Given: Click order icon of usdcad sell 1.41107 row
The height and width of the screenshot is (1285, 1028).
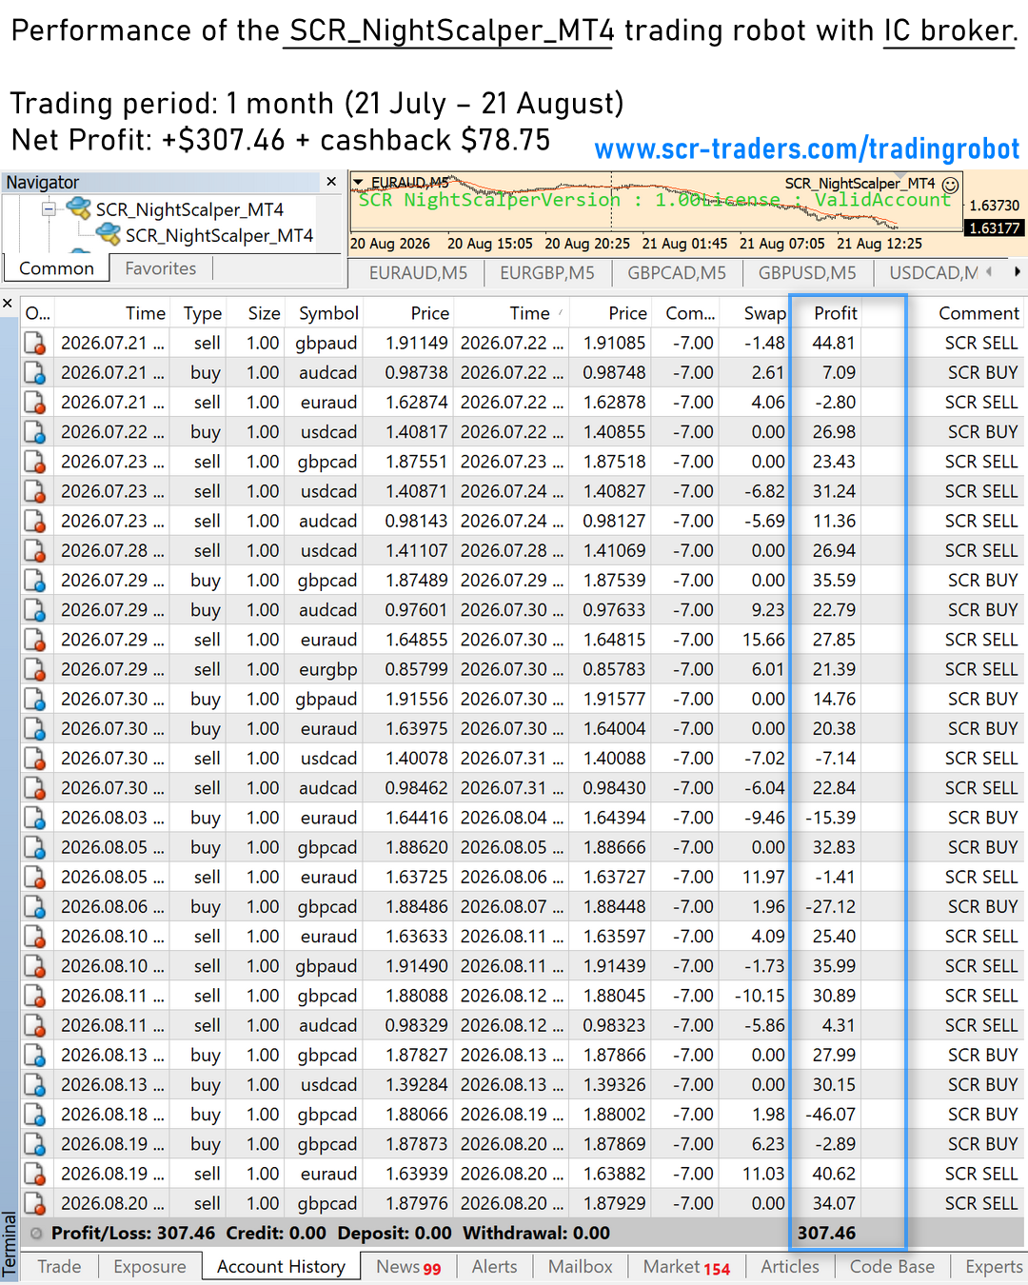Looking at the screenshot, I should click(x=35, y=550).
